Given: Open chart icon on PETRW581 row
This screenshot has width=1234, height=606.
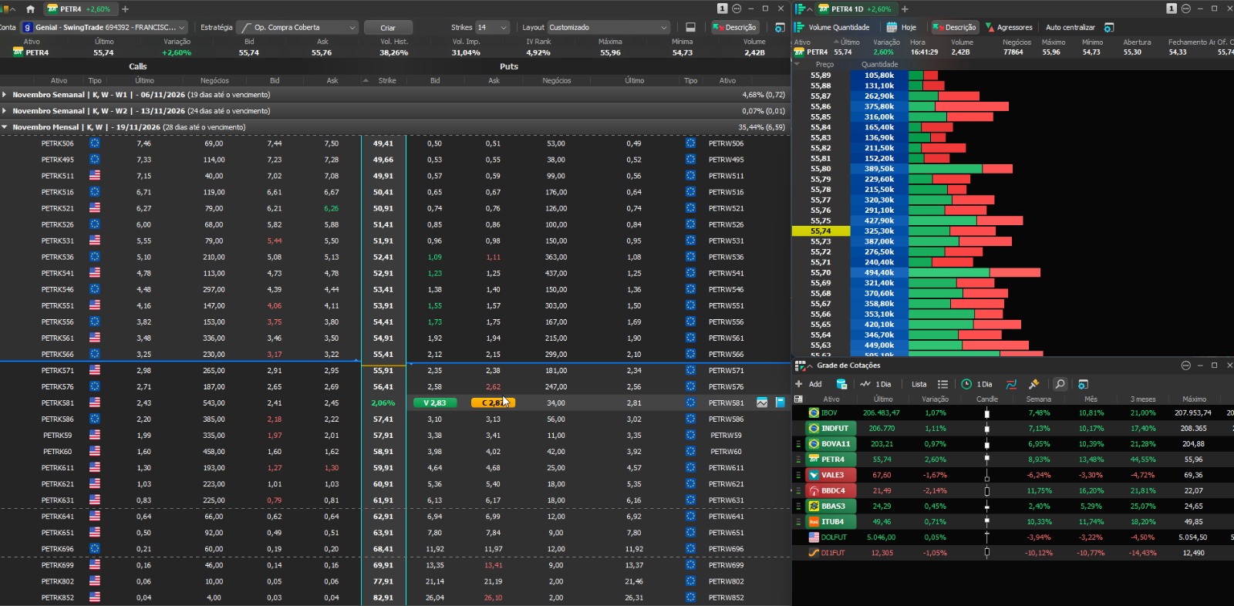Looking at the screenshot, I should pos(762,402).
